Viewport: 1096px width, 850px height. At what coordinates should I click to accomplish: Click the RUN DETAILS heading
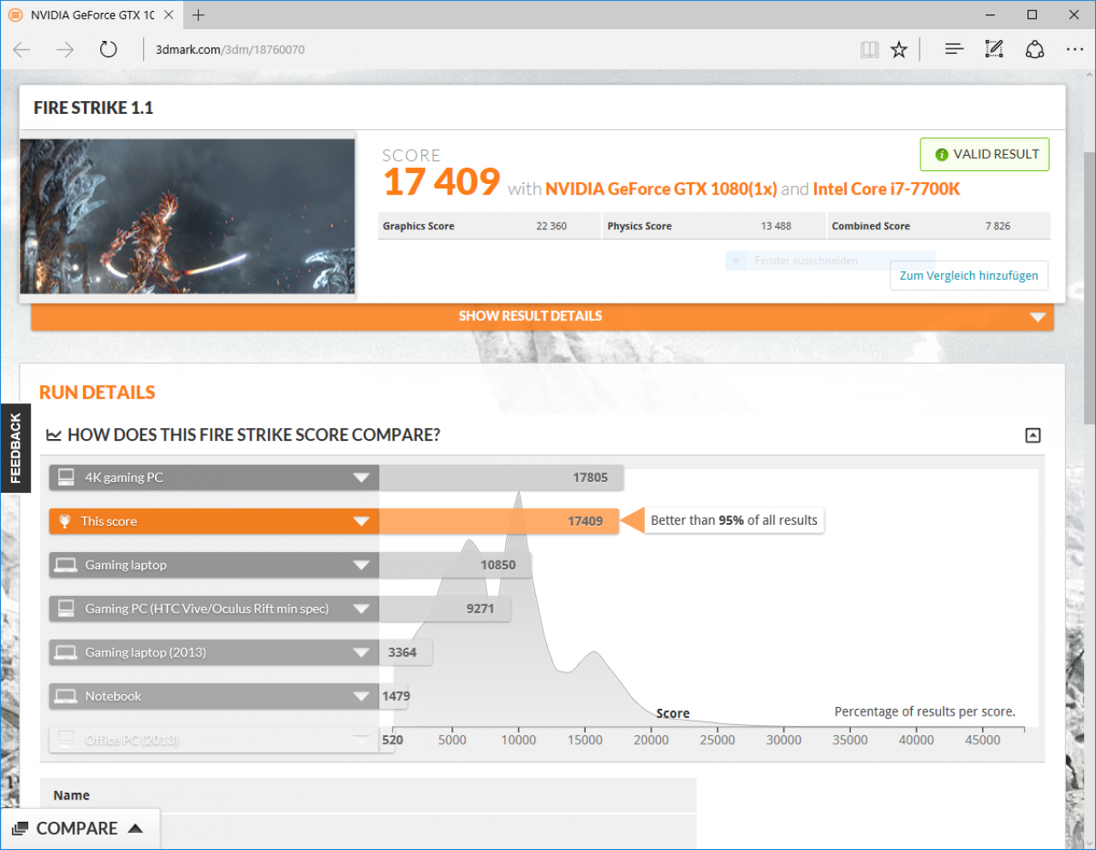(97, 393)
